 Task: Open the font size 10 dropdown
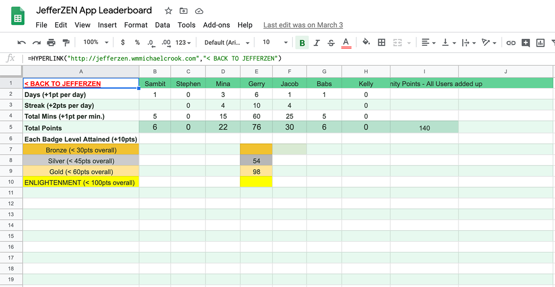275,43
